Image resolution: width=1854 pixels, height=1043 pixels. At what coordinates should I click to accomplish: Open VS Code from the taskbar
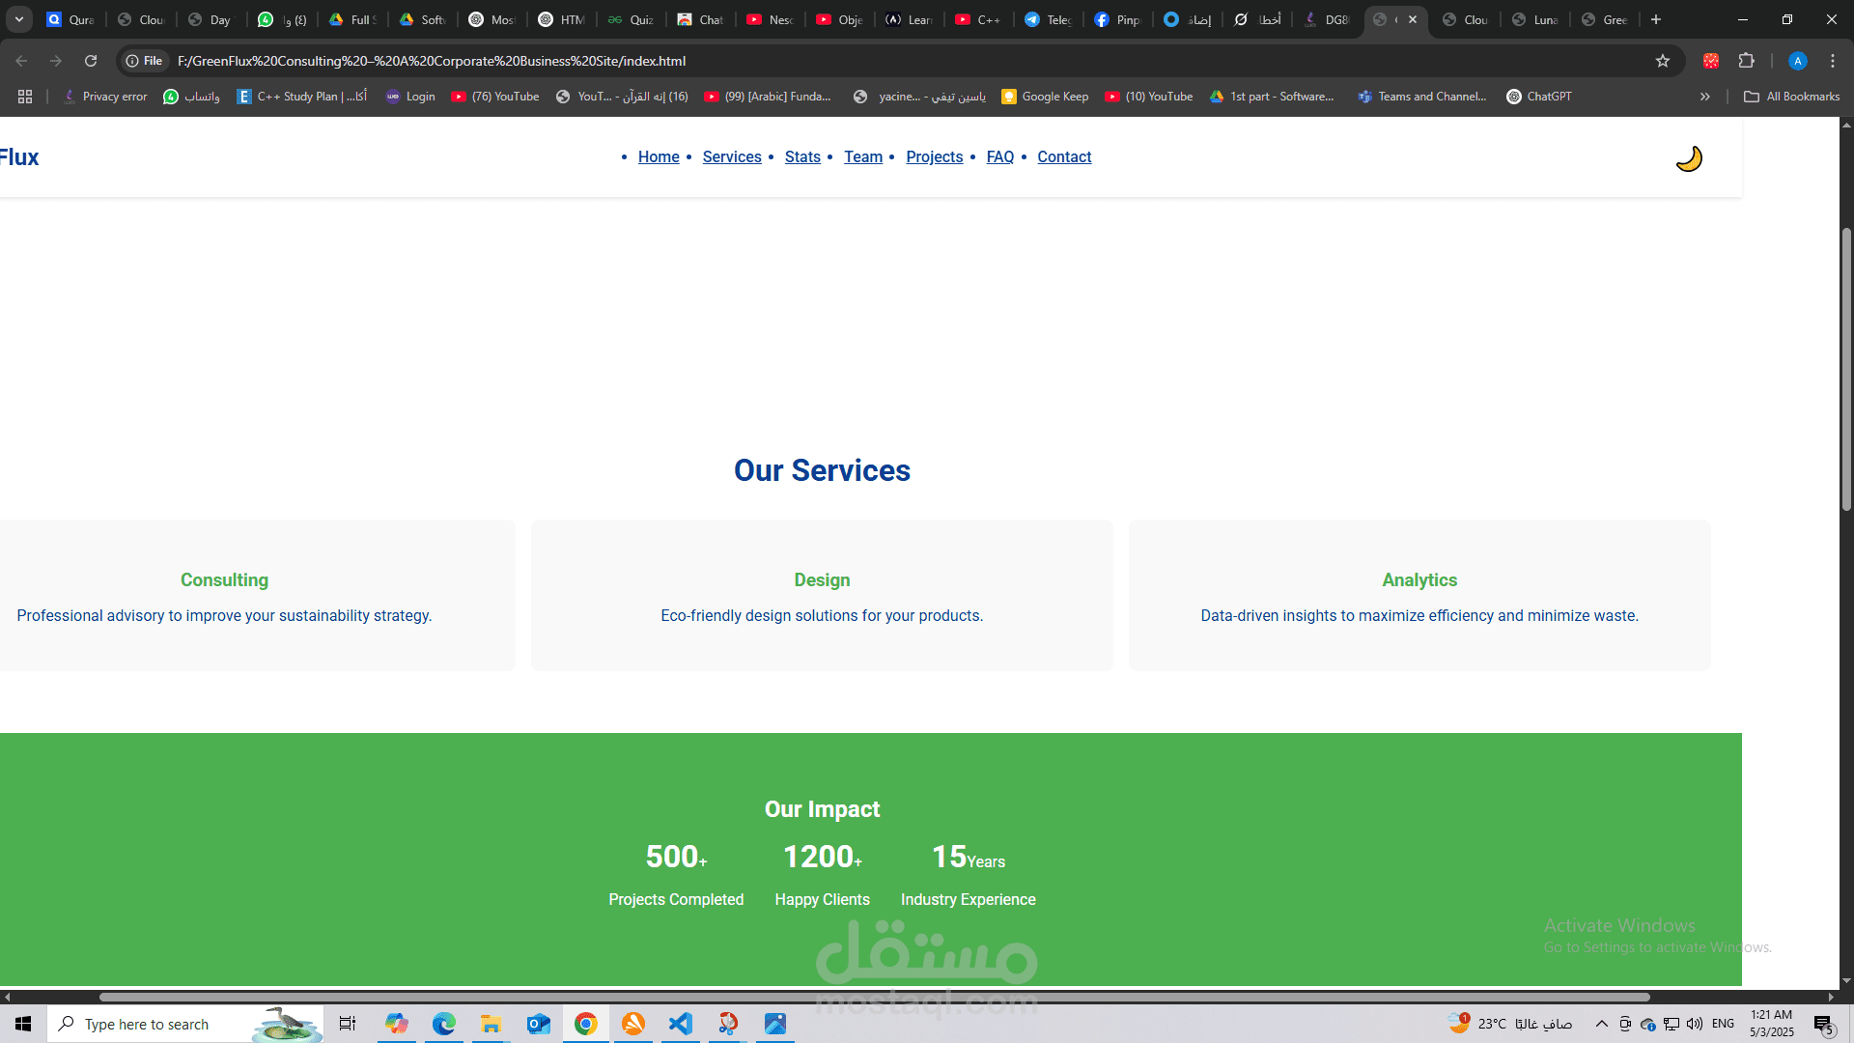coord(681,1024)
